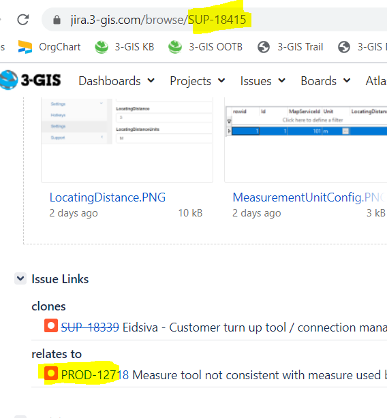Click the bug icon beside PROD-12718

(x=51, y=373)
